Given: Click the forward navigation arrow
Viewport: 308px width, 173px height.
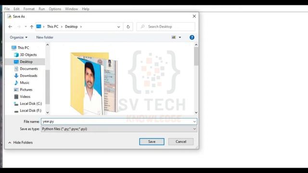Looking at the screenshot, I should [19, 27].
